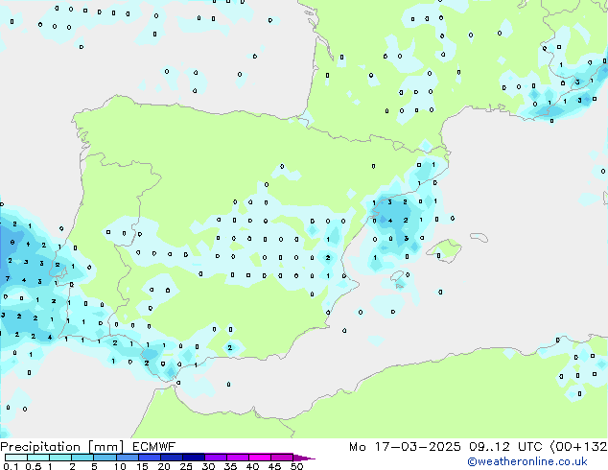
Task: Click the Menorca island outline
Action: tap(479, 237)
